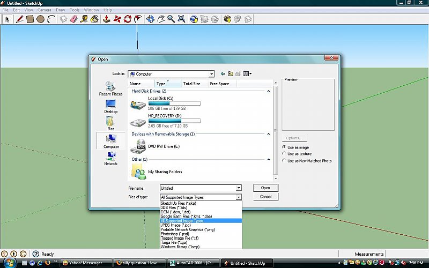Go to Recent Places in sidebar
Screen dimensions: 429x268
click(111, 88)
